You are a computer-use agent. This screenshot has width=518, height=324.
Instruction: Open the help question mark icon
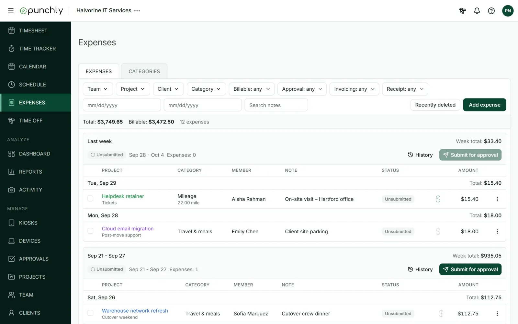click(x=491, y=11)
